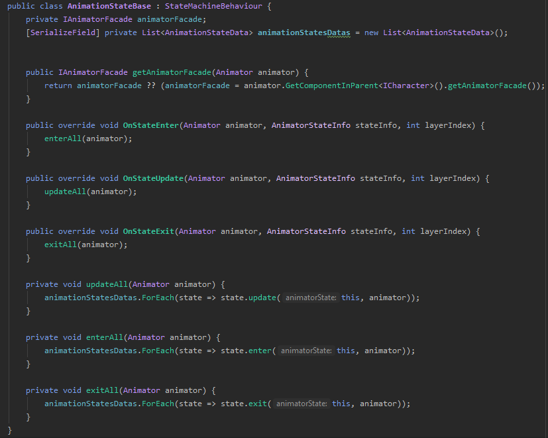Click the GetComponentInParent method call

[332, 85]
